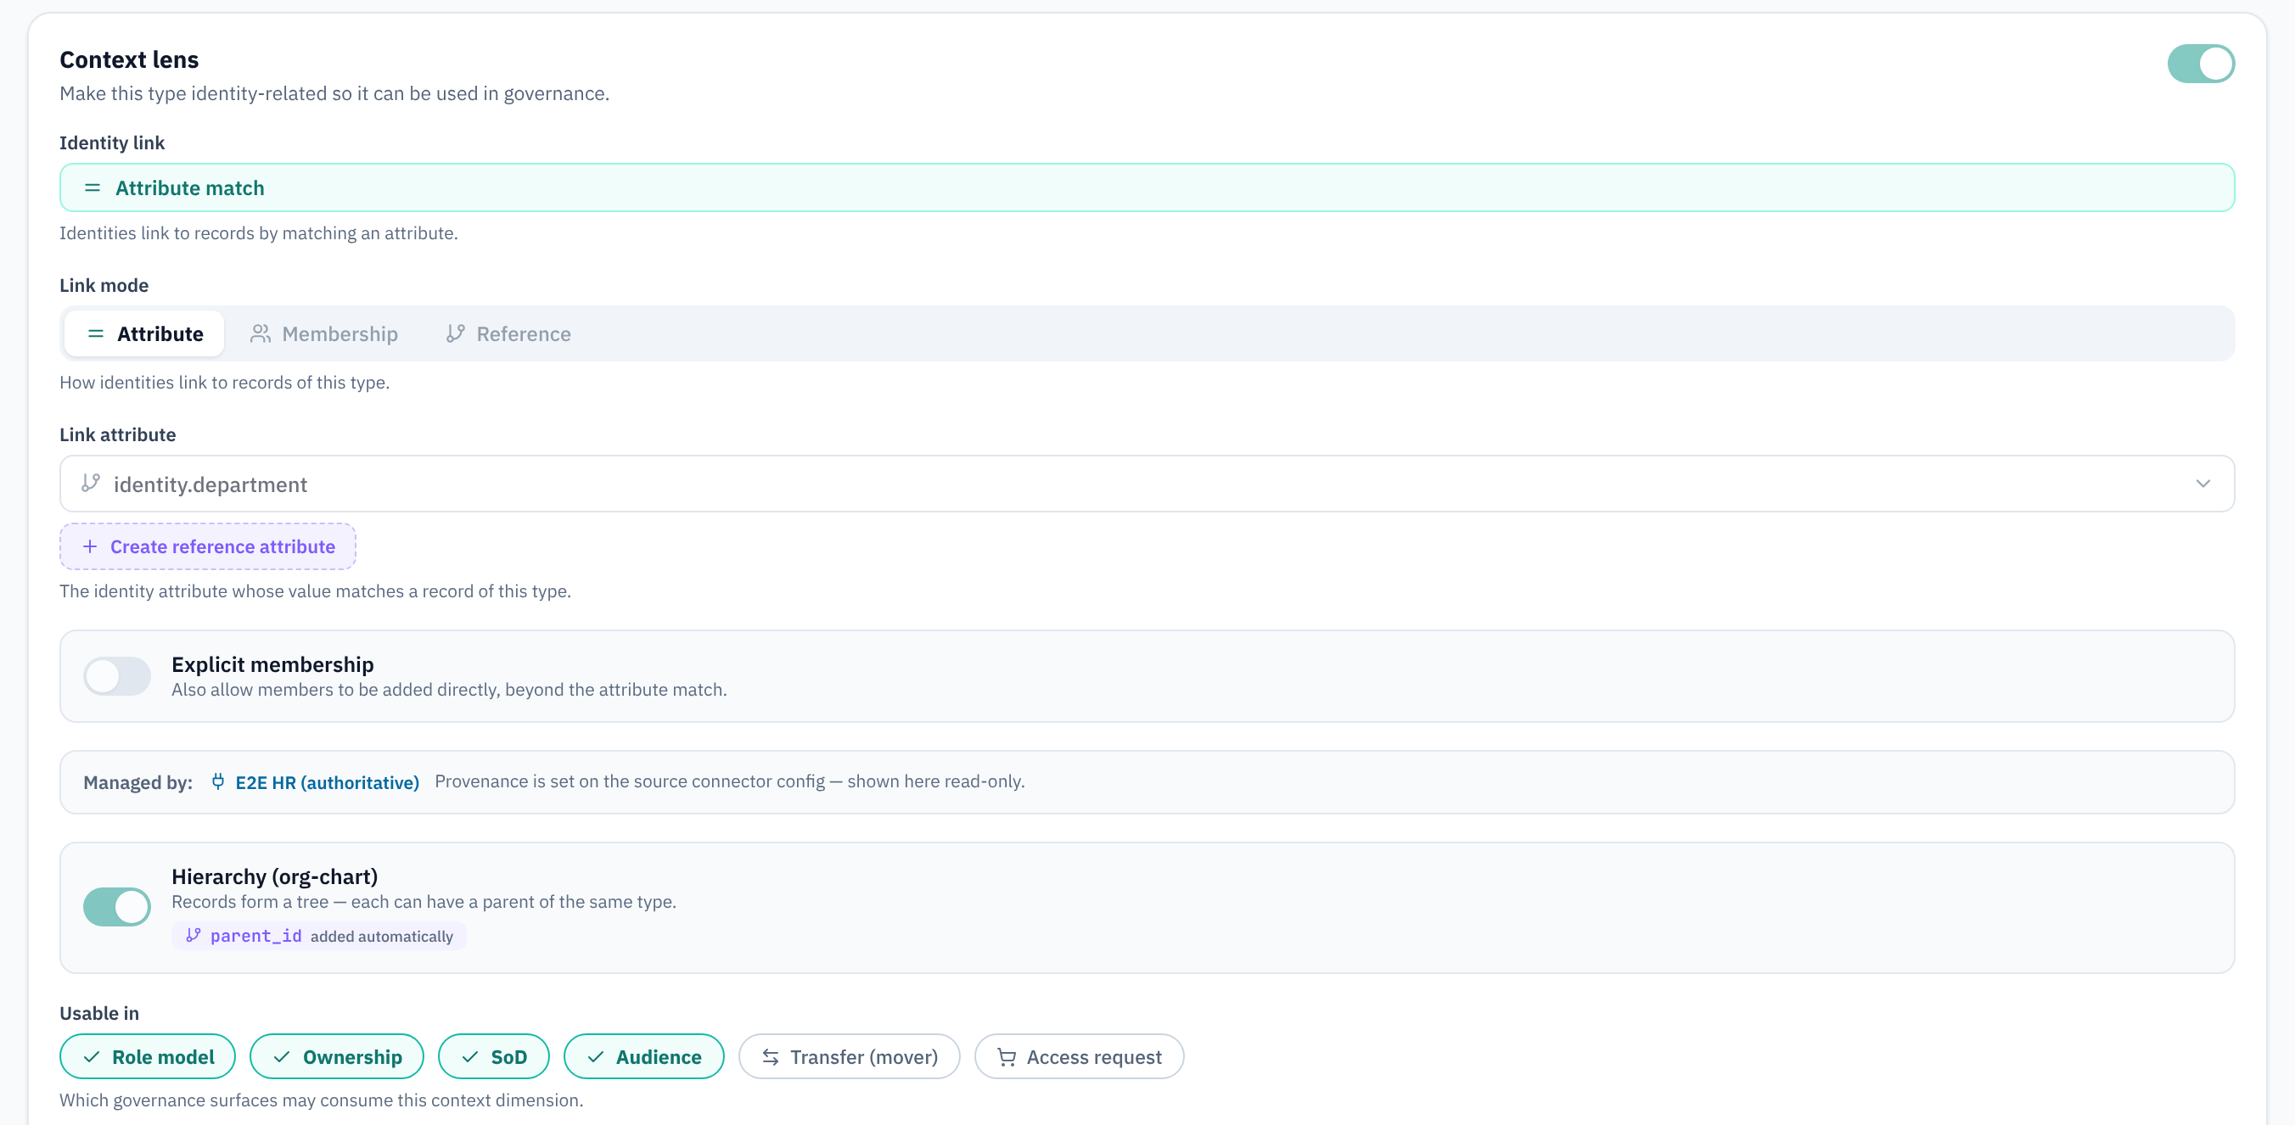Click the swap arrows icon on Transfer
This screenshot has height=1125, width=2295.
click(771, 1056)
